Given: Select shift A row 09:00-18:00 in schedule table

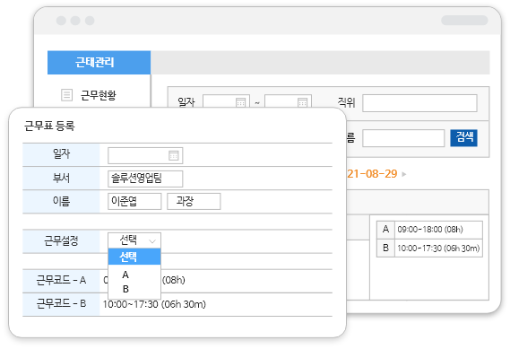Looking at the screenshot, I should (x=429, y=230).
